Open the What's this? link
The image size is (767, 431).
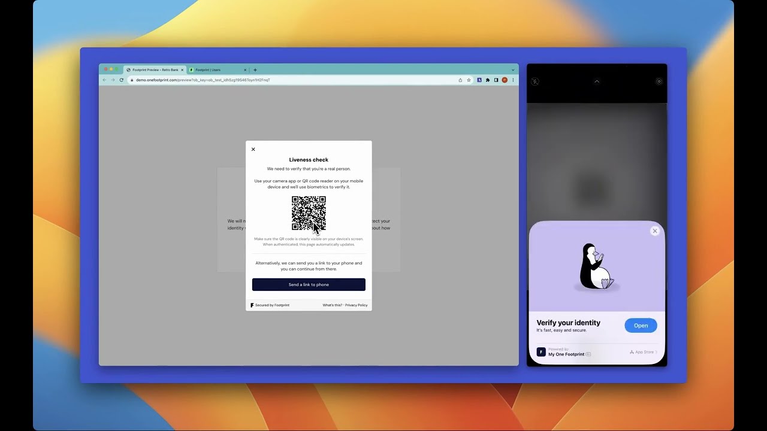point(333,305)
